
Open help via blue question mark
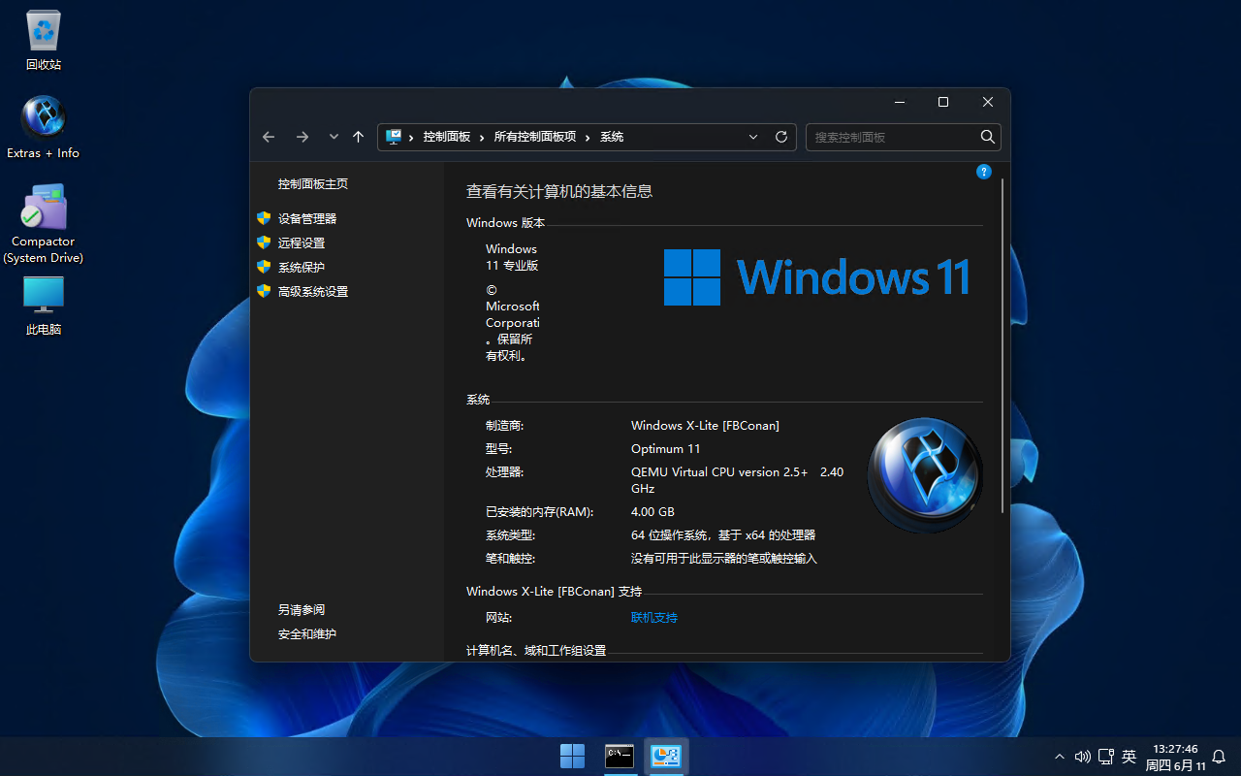[984, 172]
